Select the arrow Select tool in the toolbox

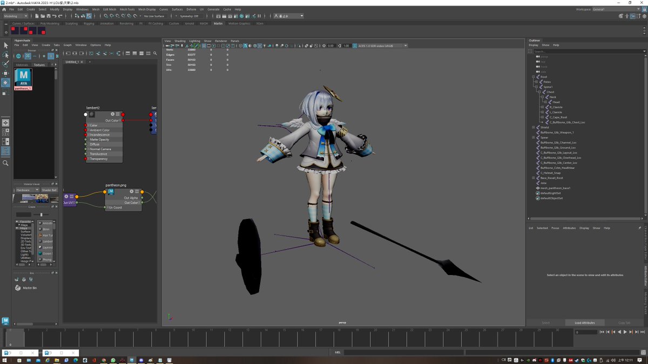point(5,45)
